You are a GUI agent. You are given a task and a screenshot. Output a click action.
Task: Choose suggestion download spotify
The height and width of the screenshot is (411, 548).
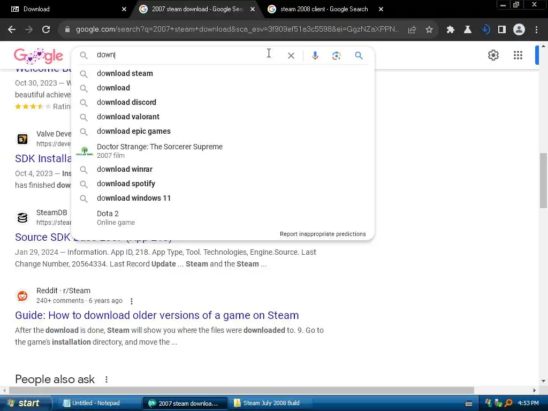(x=223, y=184)
